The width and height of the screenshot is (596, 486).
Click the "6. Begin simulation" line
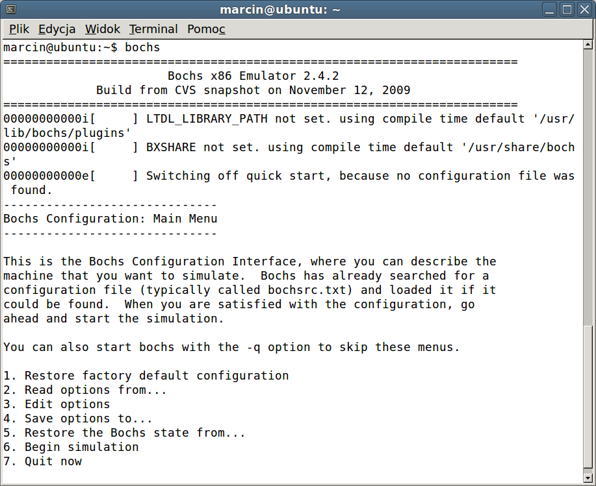[71, 447]
